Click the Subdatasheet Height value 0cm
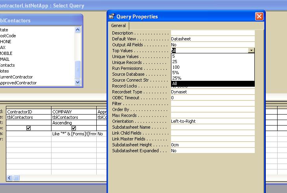 click(213, 145)
